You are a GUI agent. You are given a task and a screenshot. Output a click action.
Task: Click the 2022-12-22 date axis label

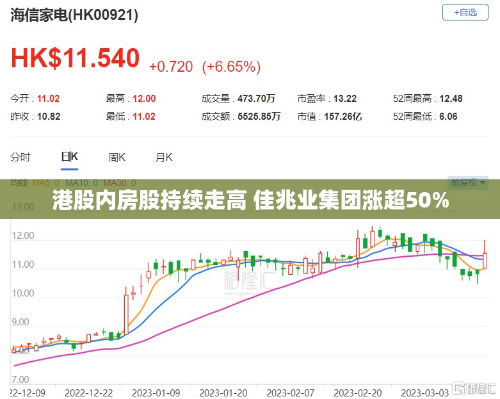click(88, 393)
